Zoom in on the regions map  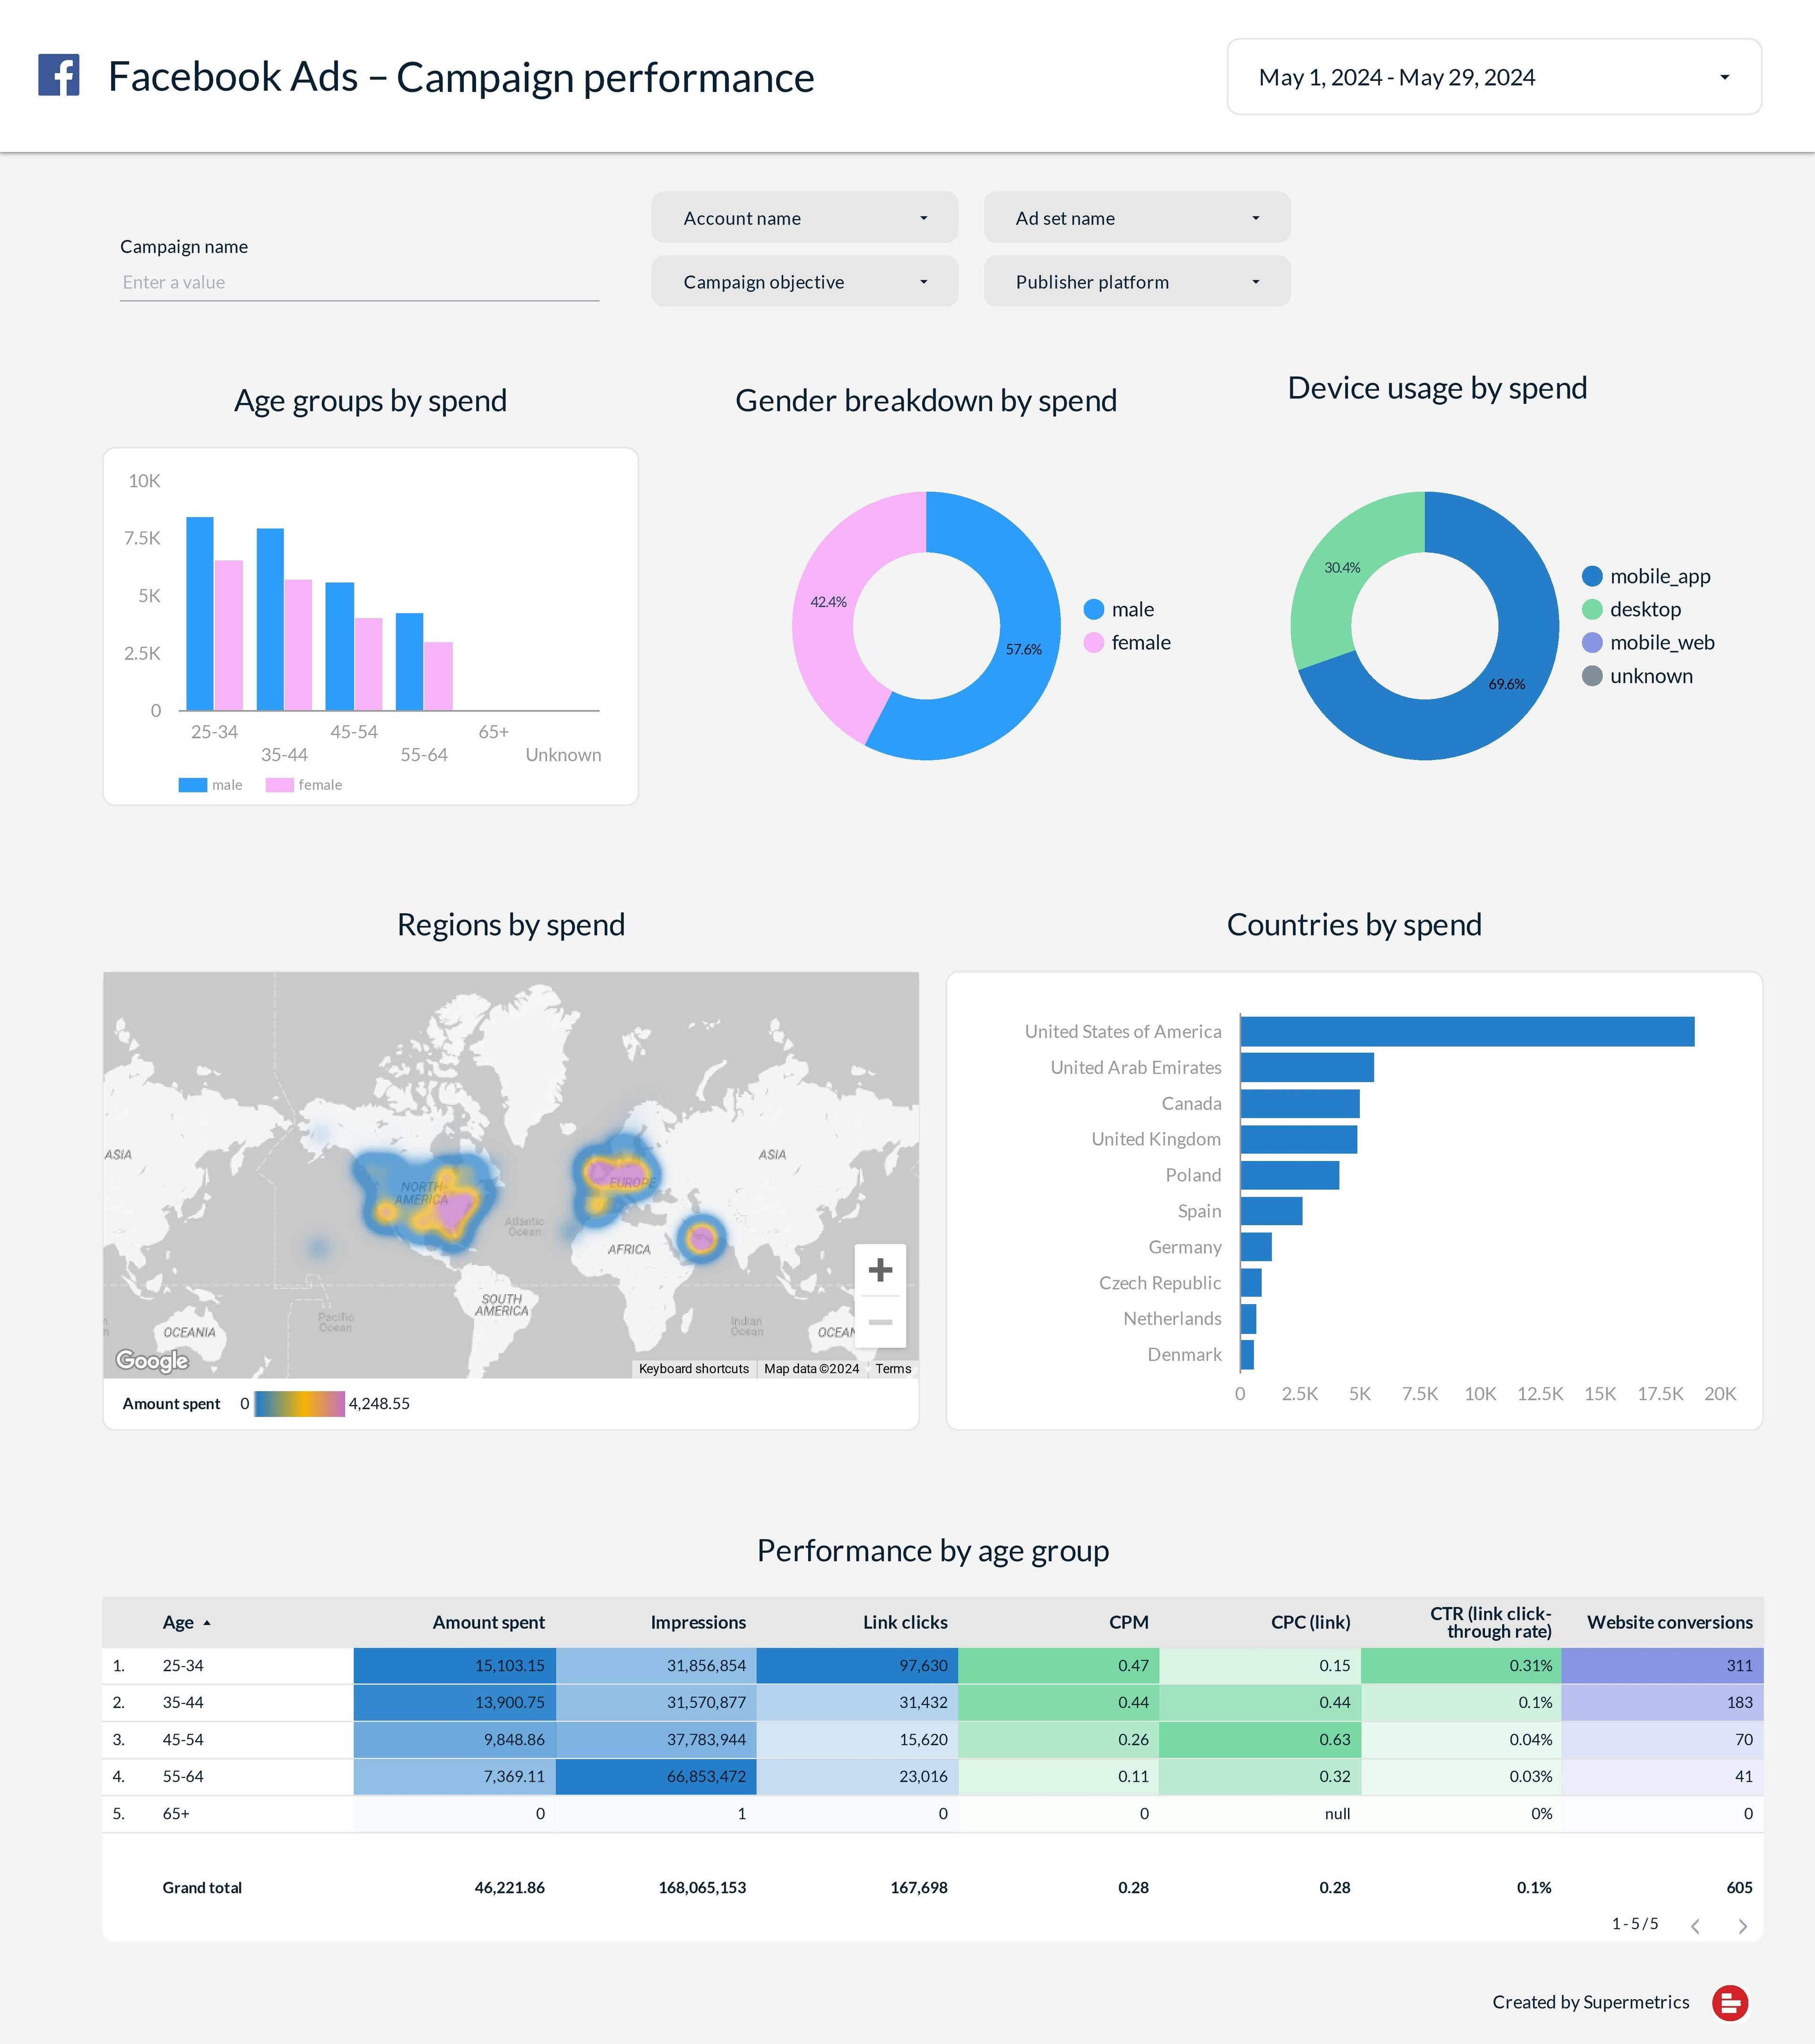click(x=880, y=1270)
